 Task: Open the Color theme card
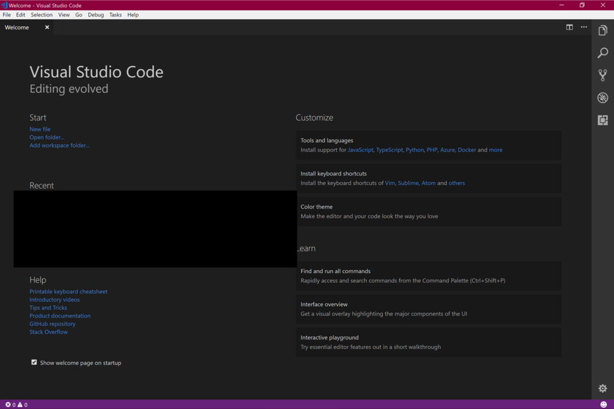tap(429, 211)
